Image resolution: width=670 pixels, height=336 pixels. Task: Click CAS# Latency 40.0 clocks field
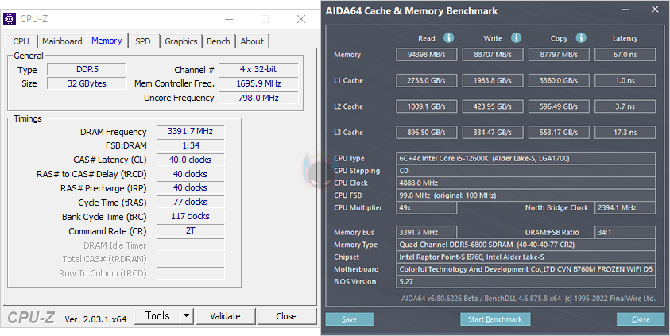point(190,160)
